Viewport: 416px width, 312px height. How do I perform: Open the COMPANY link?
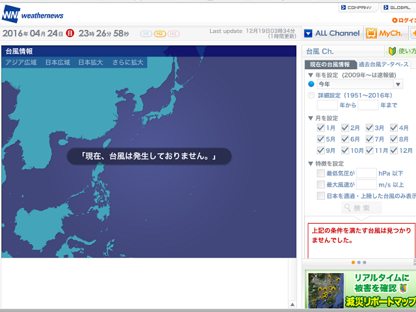click(x=358, y=7)
